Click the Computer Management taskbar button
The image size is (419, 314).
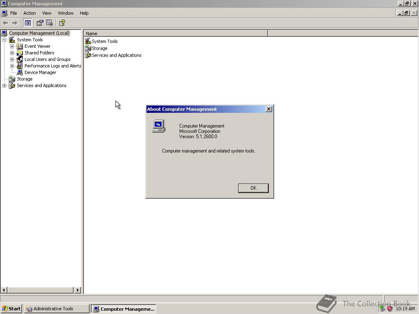coord(124,309)
